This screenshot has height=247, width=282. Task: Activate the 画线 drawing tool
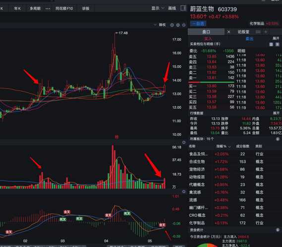pos(172,8)
